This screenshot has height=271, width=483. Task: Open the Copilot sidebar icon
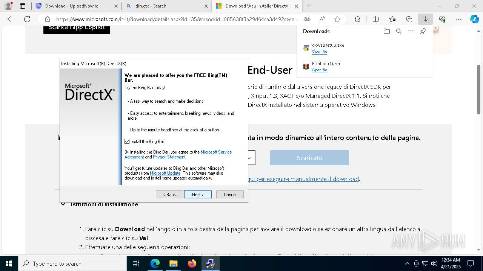pos(474,19)
